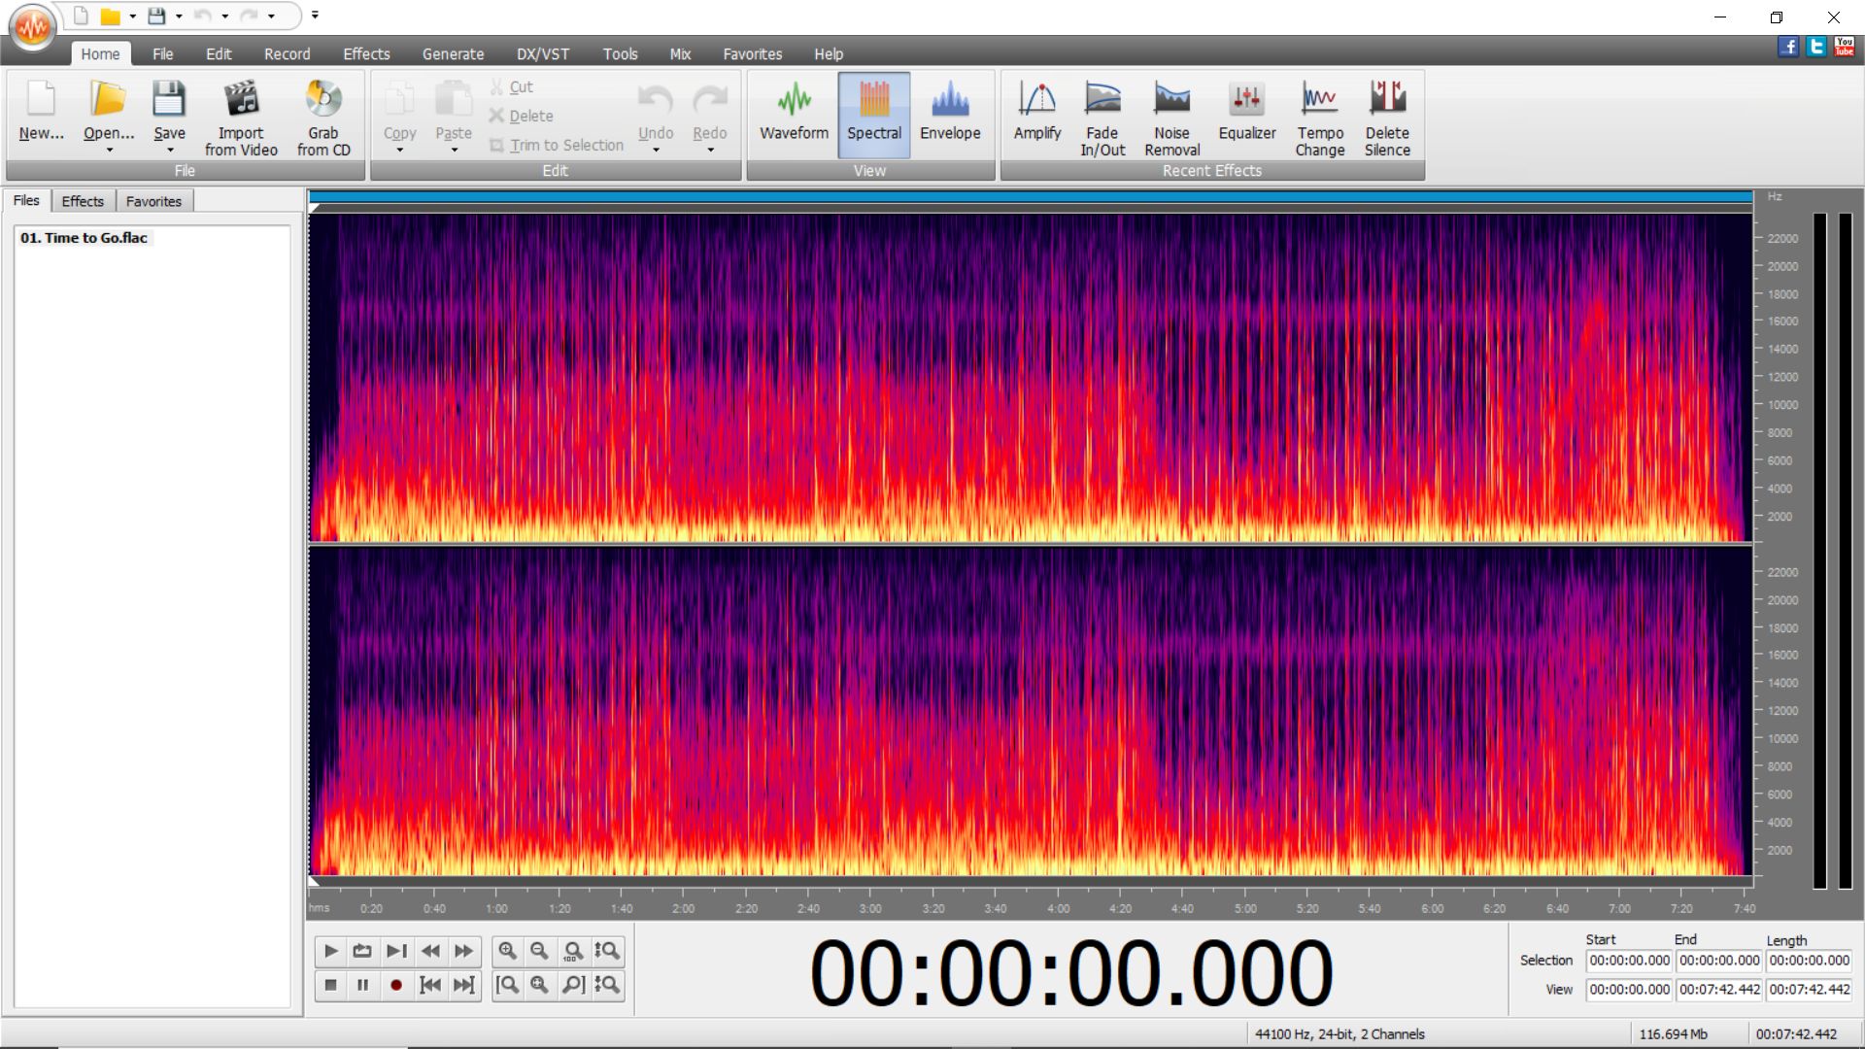The image size is (1865, 1049).
Task: Apply the Tempo Change effect
Action: click(x=1319, y=117)
